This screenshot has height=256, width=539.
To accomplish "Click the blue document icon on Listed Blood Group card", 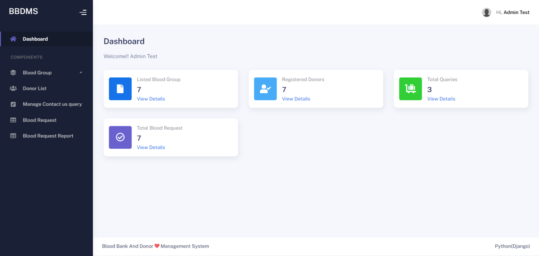I will click(x=120, y=89).
